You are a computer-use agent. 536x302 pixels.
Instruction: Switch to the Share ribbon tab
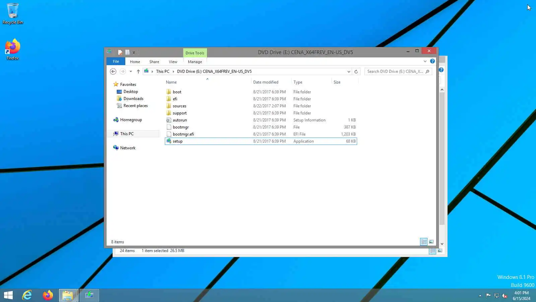click(154, 62)
